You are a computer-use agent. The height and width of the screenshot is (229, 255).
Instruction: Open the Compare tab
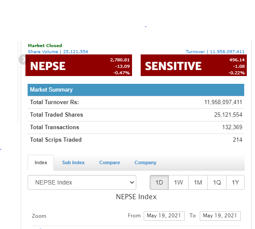coord(110,162)
